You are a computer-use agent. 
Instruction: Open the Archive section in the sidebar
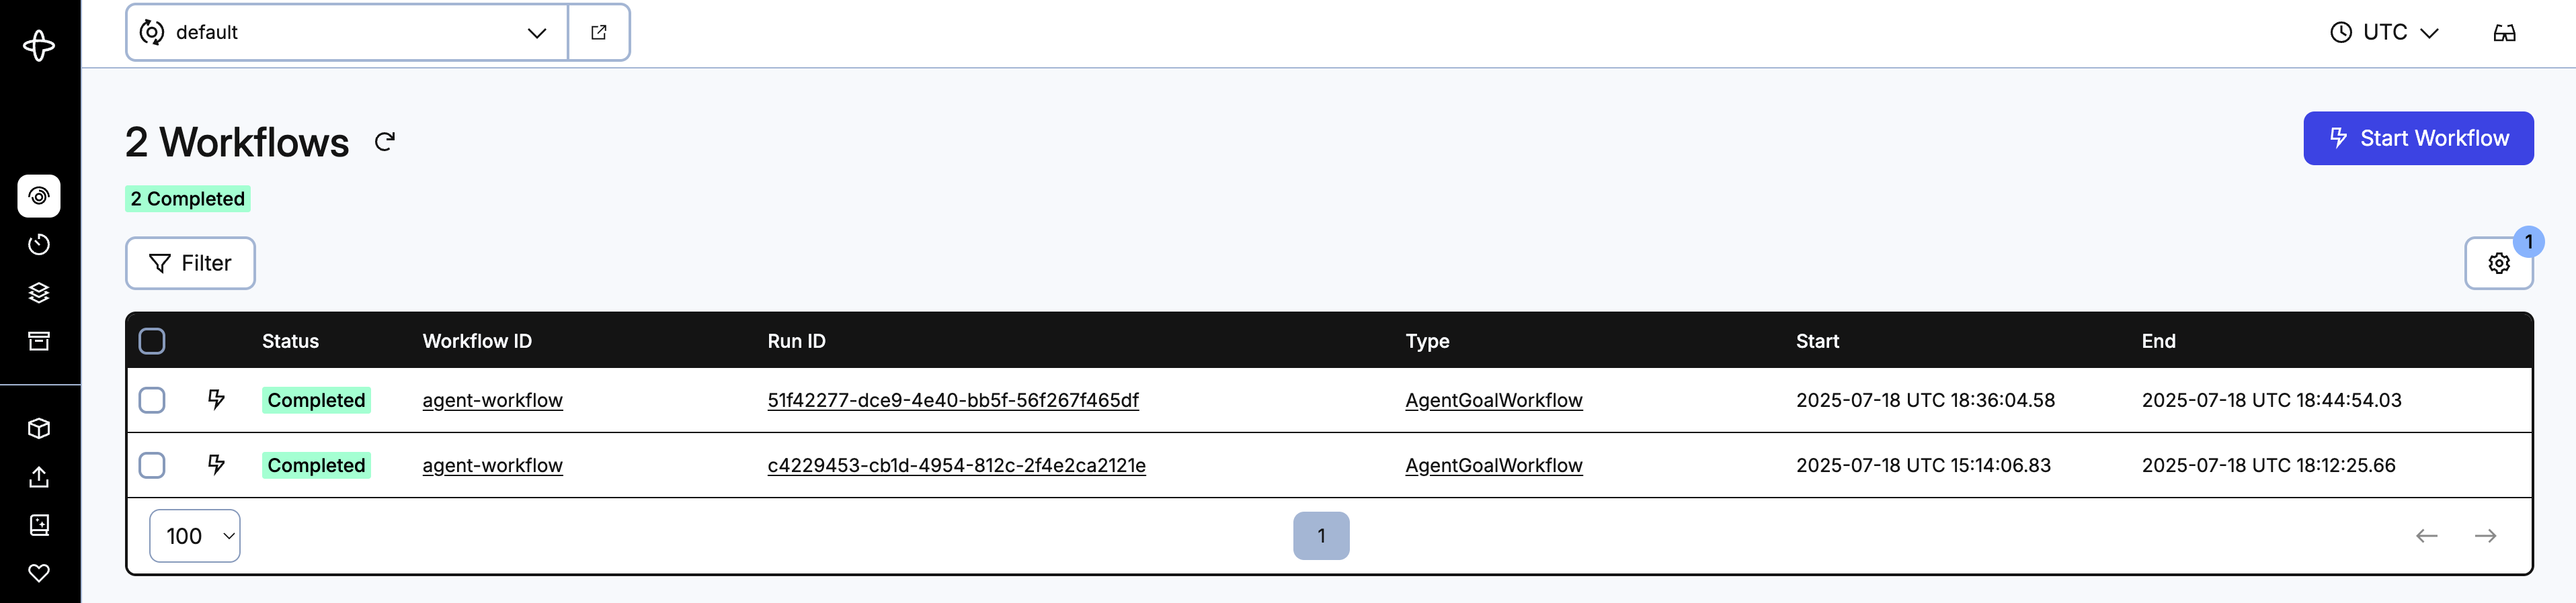38,339
